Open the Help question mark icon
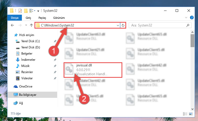The image size is (198, 121). [x=192, y=18]
